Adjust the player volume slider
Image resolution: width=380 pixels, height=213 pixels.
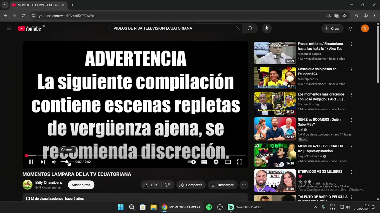[x=67, y=162]
